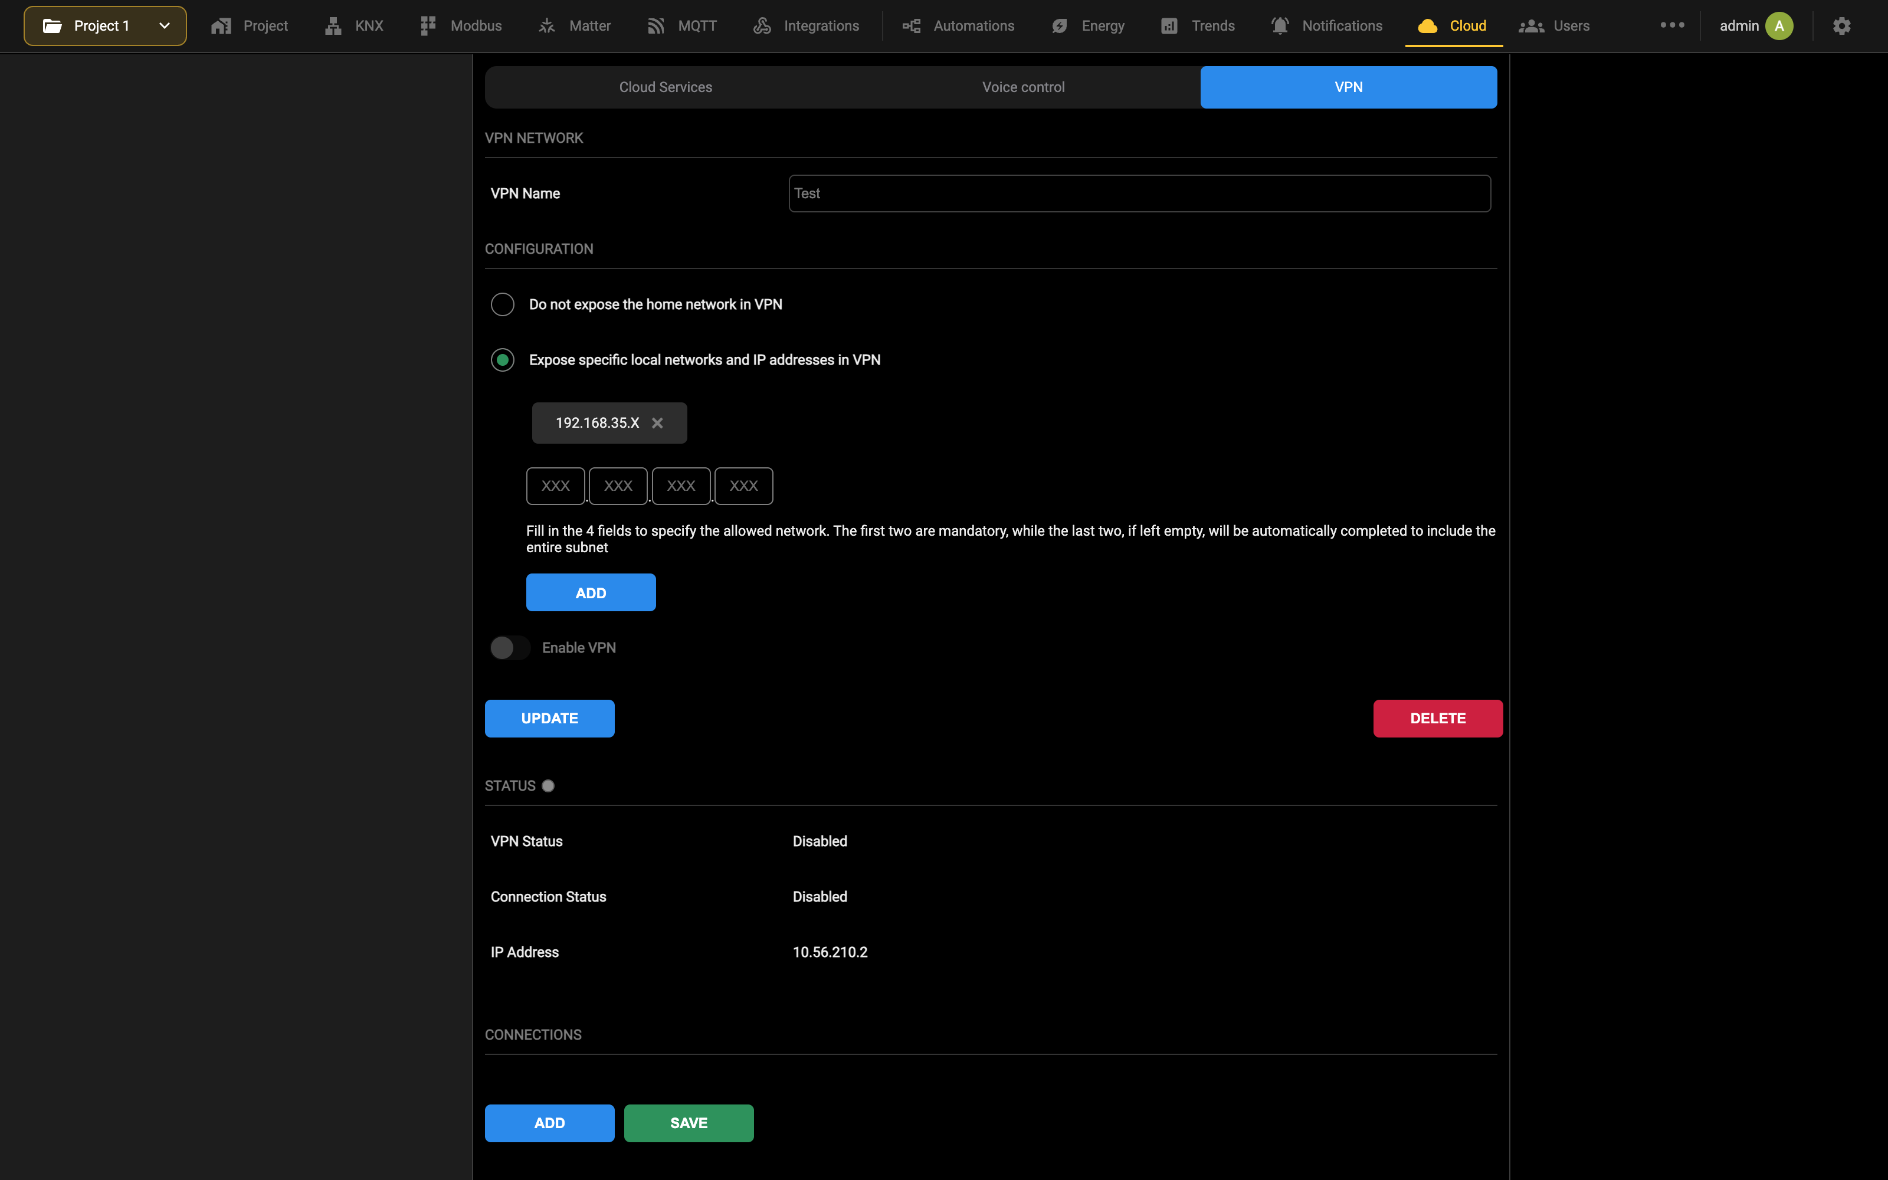Open the Energy leaf icon
Image resolution: width=1888 pixels, height=1180 pixels.
coord(1060,26)
